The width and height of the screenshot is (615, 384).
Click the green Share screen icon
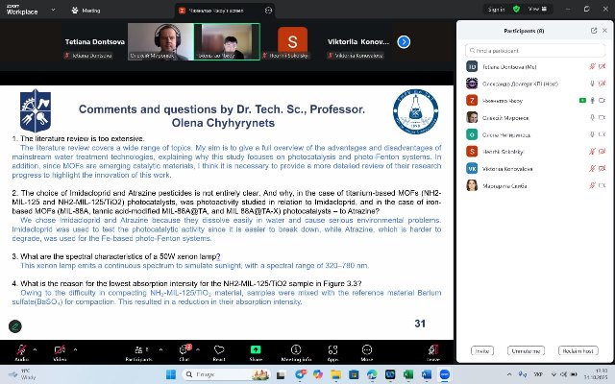point(257,351)
